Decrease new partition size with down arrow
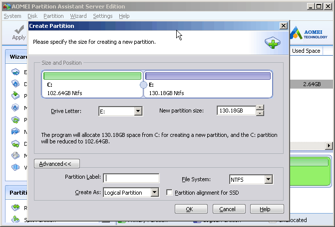This screenshot has height=227, width=335. click(x=260, y=113)
